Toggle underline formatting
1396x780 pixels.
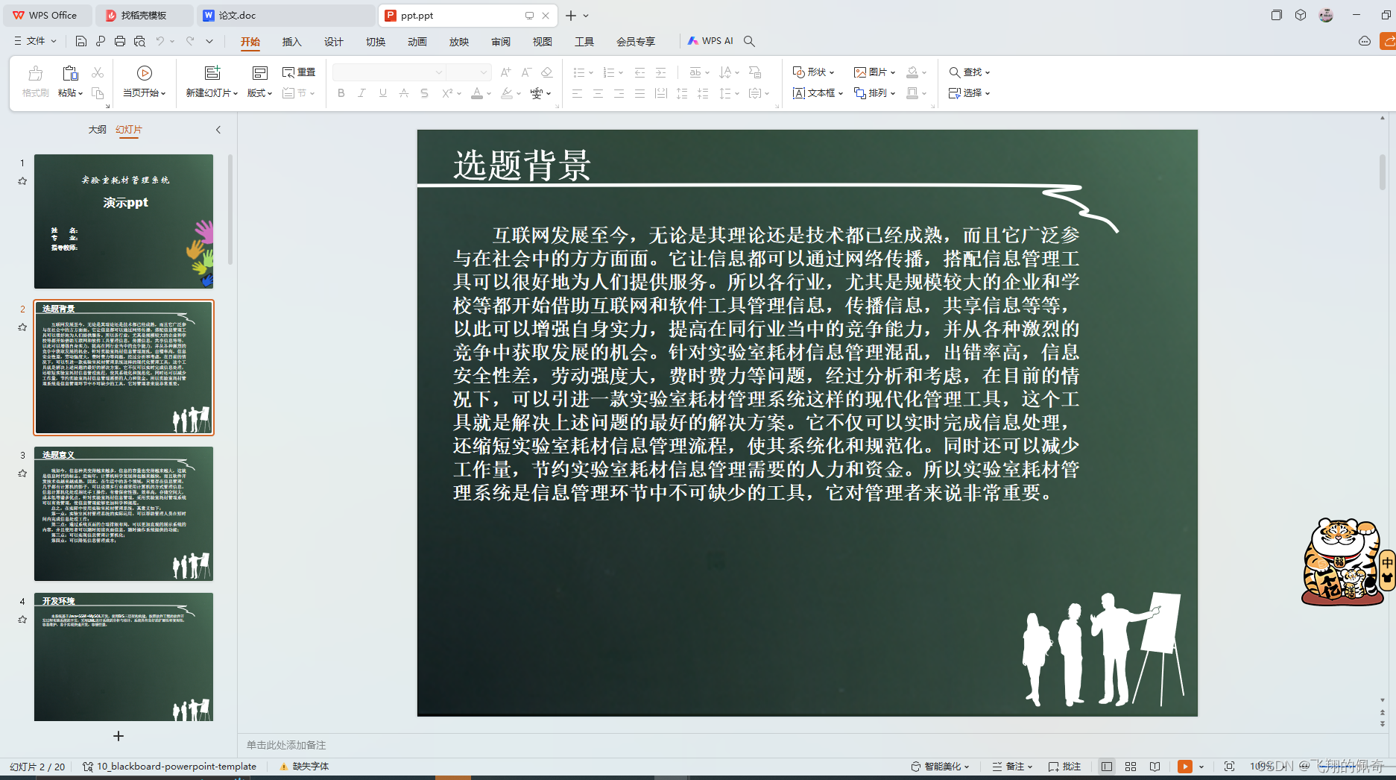point(382,93)
